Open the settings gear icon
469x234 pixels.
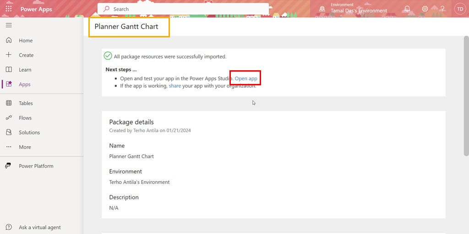point(425,9)
